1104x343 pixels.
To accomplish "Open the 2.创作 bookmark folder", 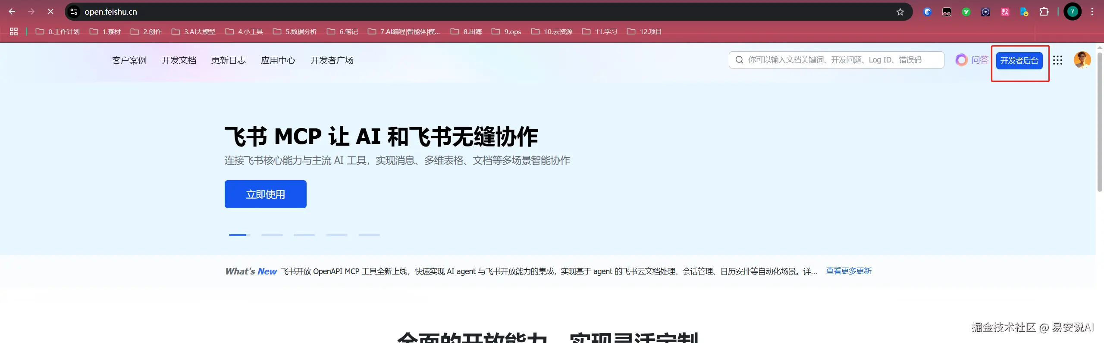I will tap(146, 31).
